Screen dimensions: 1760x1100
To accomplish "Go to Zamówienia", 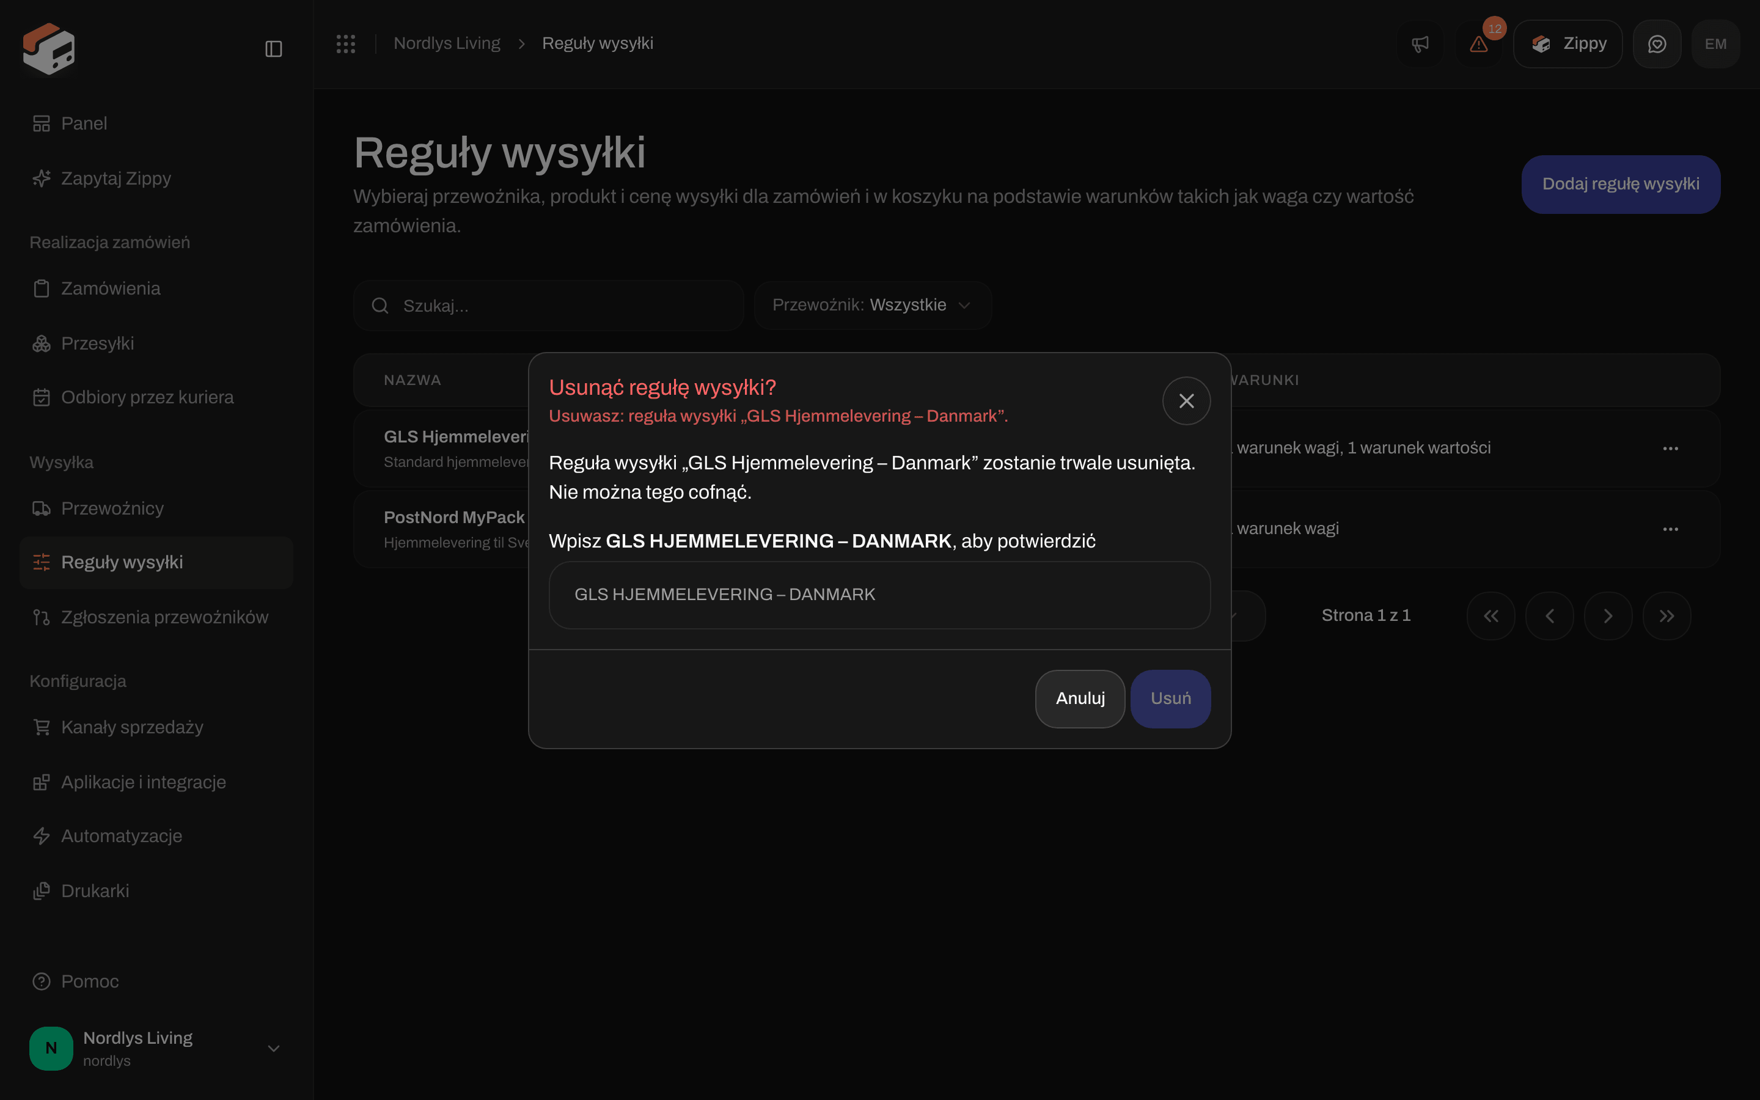I will click(156, 288).
